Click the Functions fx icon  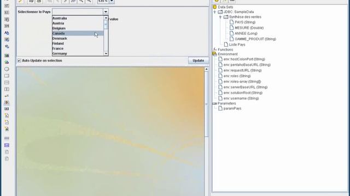215,50
